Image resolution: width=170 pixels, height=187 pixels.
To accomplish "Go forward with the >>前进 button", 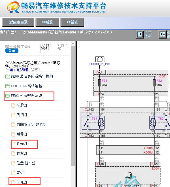I will (x=72, y=22).
